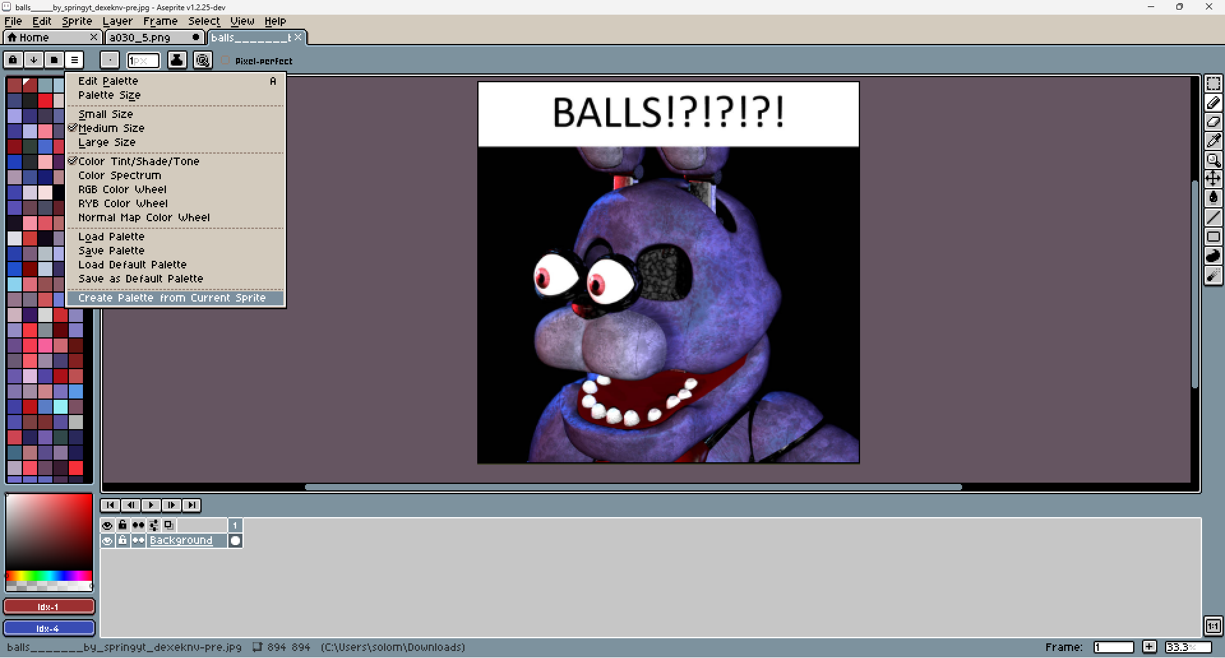Screen dimensions: 1225x658
Task: Open the palette options menu button
Action: click(74, 60)
